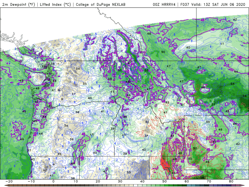
Task: Click the -10 label on the color scale
Action: pyautogui.click(x=31, y=181)
